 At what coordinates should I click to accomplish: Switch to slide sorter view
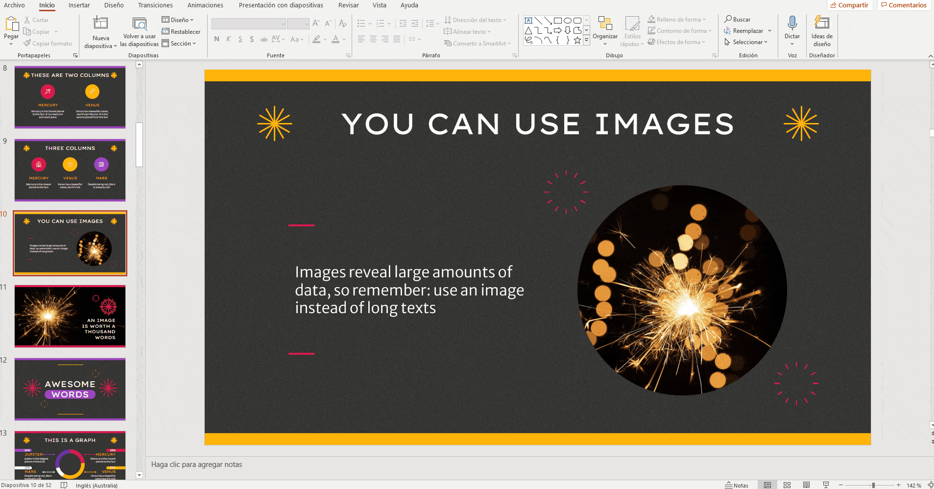(x=787, y=485)
